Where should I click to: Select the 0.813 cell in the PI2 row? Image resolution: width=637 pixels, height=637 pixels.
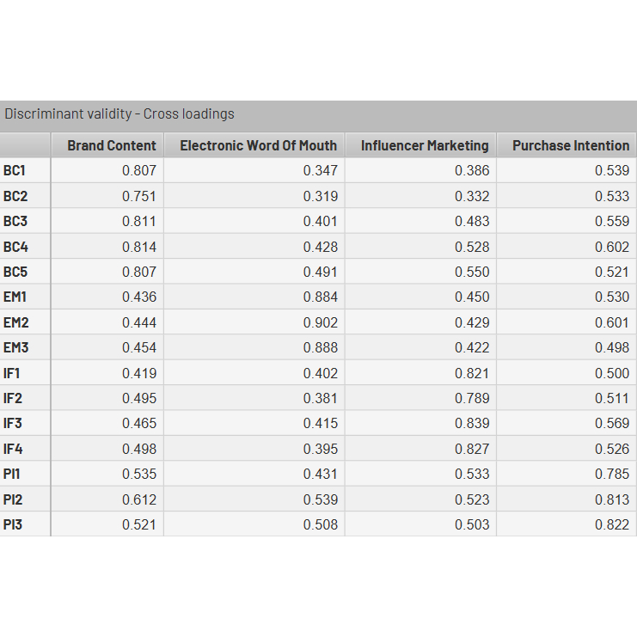(x=612, y=499)
